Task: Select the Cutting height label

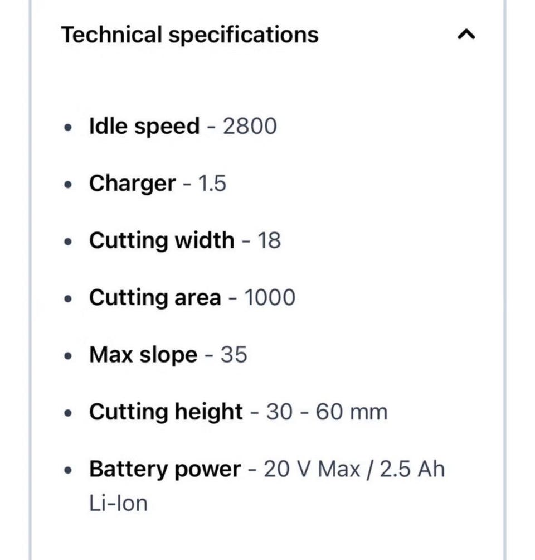Action: pyautogui.click(x=166, y=412)
